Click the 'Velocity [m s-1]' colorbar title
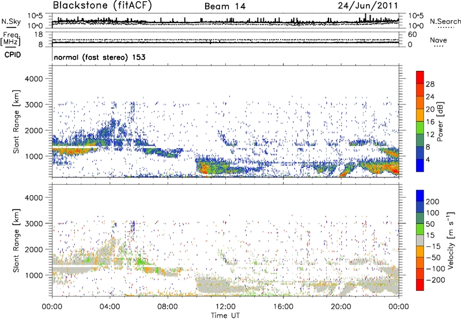461x319 pixels. pos(451,240)
